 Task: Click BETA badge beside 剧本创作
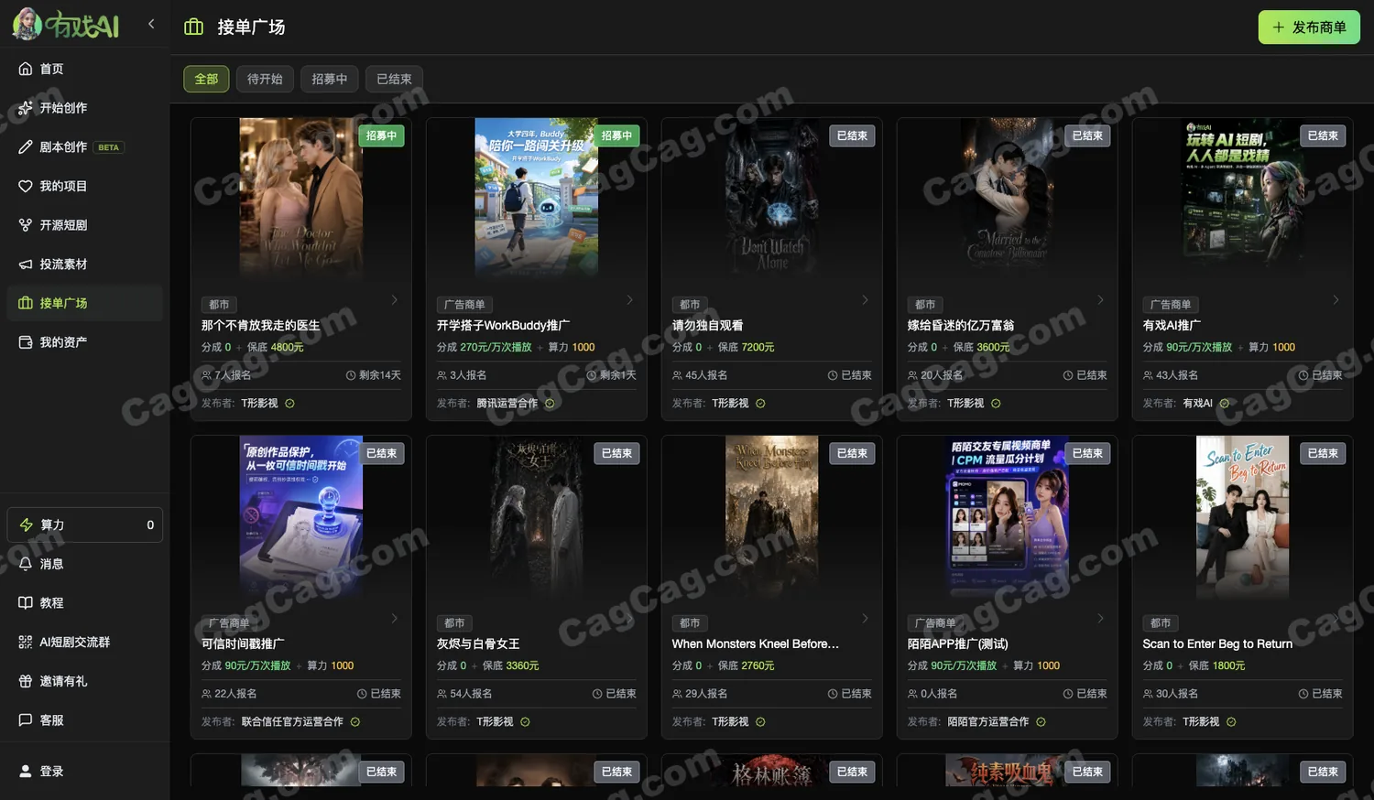point(109,147)
